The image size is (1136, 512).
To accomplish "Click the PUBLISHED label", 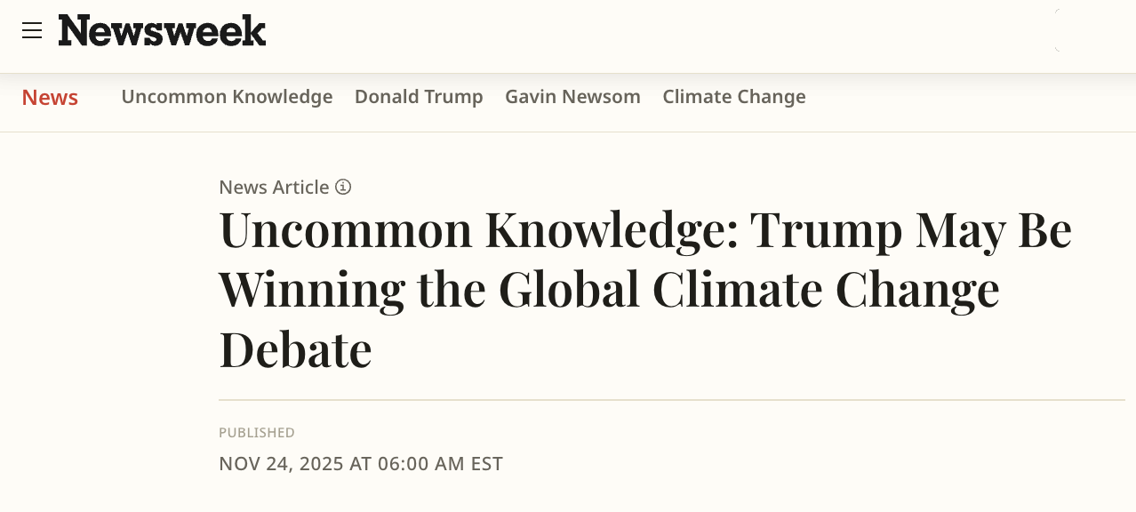I will pyautogui.click(x=257, y=433).
